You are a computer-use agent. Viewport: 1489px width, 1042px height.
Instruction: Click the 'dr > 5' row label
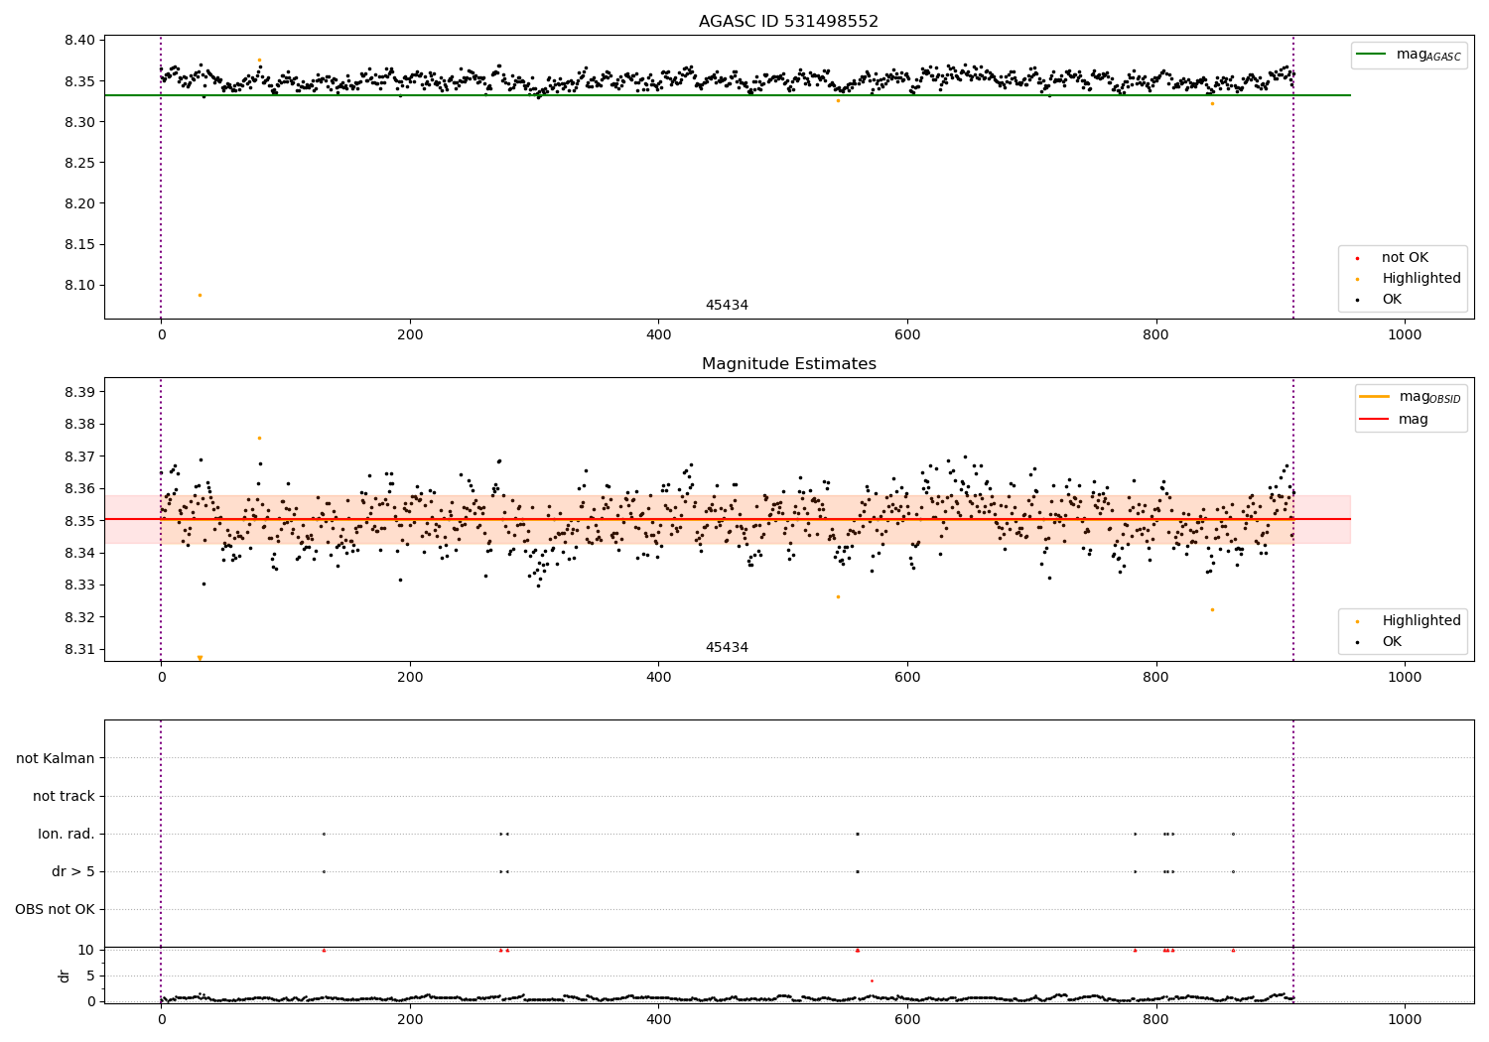tap(73, 871)
